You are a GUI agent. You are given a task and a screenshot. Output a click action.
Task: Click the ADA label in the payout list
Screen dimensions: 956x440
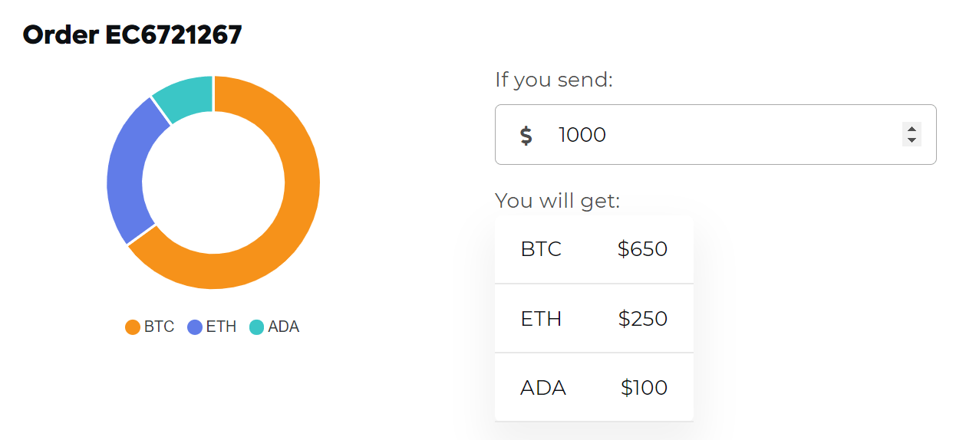pyautogui.click(x=543, y=388)
